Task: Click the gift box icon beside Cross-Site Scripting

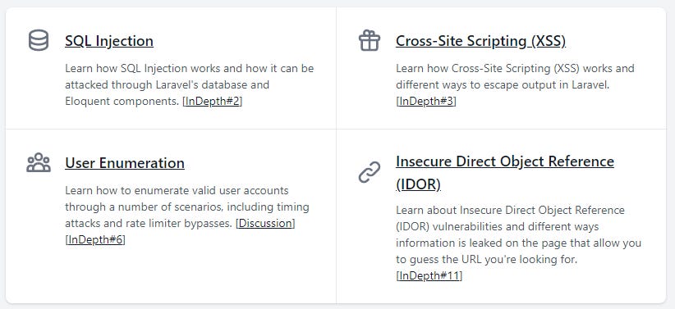Action: pos(370,40)
